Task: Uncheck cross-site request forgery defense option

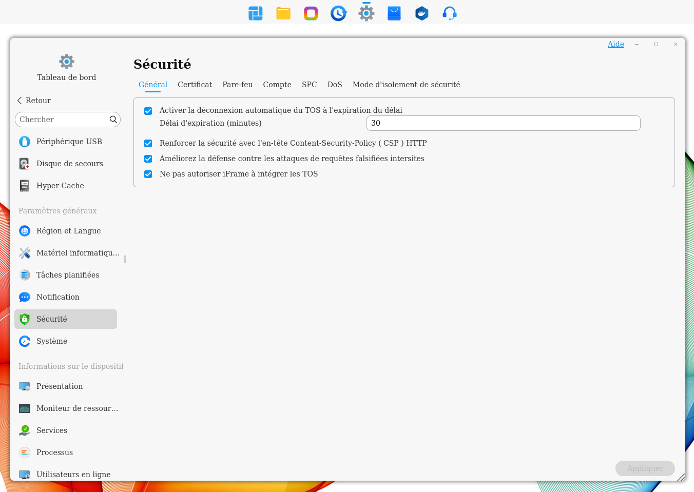Action: [148, 159]
